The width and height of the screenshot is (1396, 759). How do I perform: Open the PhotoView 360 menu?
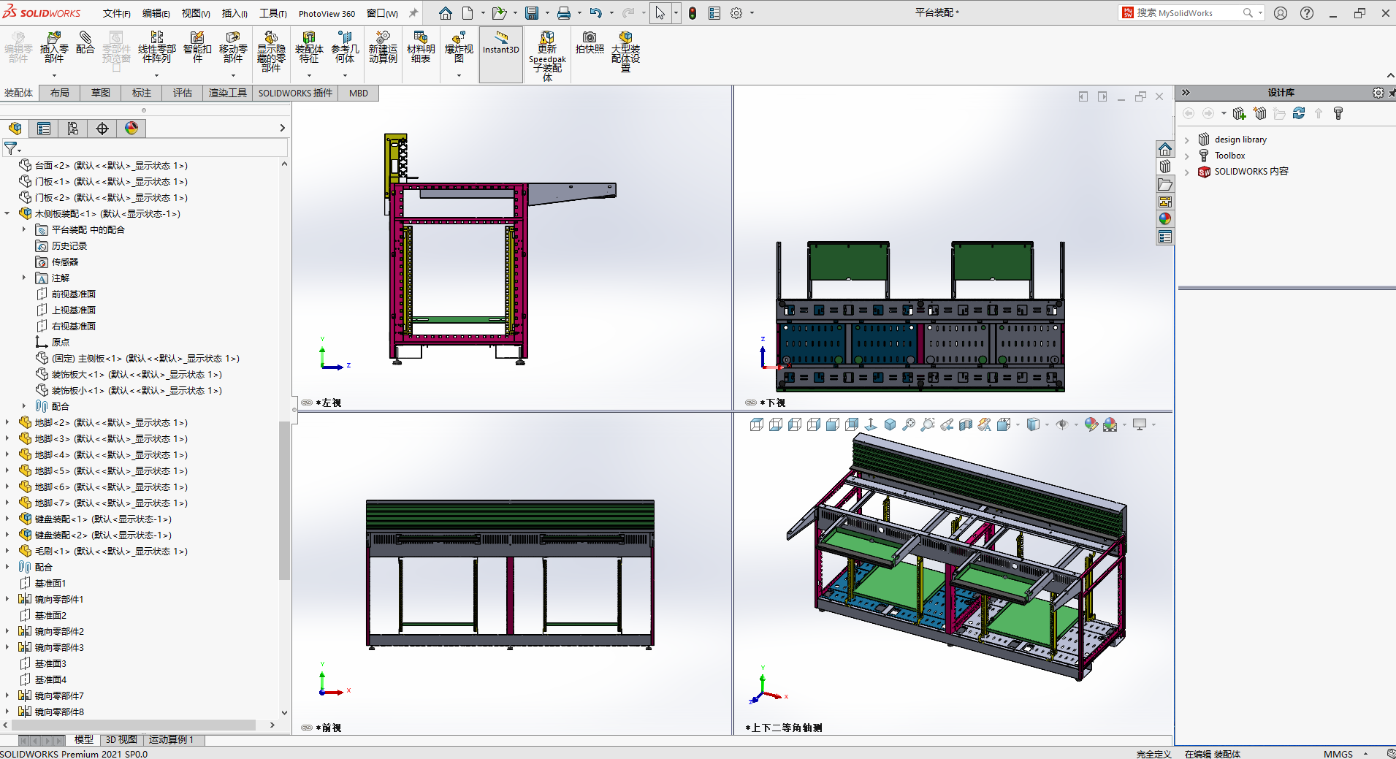point(327,13)
